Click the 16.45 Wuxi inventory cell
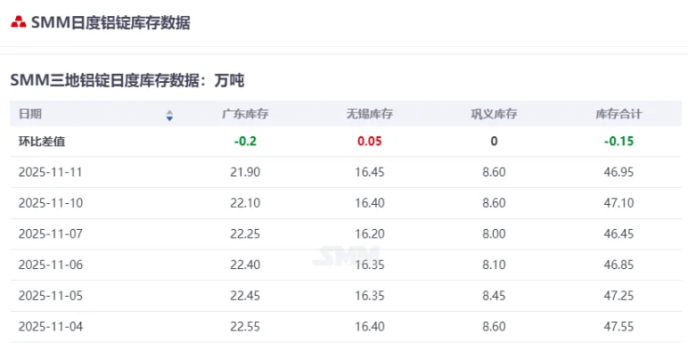 tap(370, 172)
